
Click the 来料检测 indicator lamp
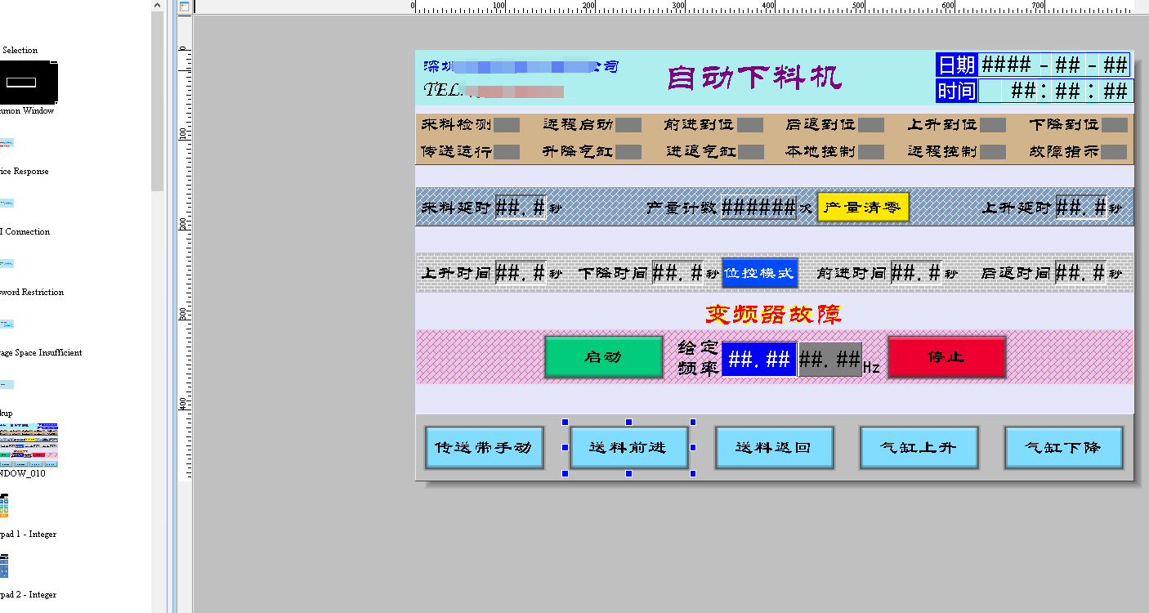click(507, 125)
